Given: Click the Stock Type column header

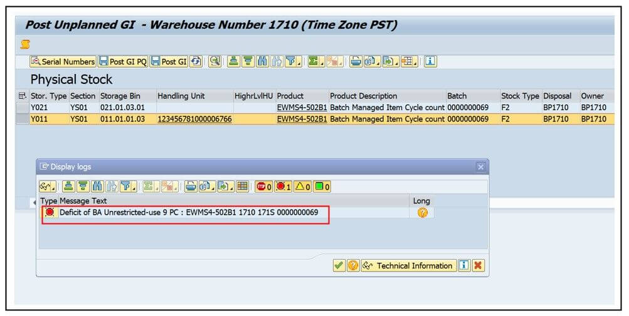Looking at the screenshot, I should coord(521,96).
